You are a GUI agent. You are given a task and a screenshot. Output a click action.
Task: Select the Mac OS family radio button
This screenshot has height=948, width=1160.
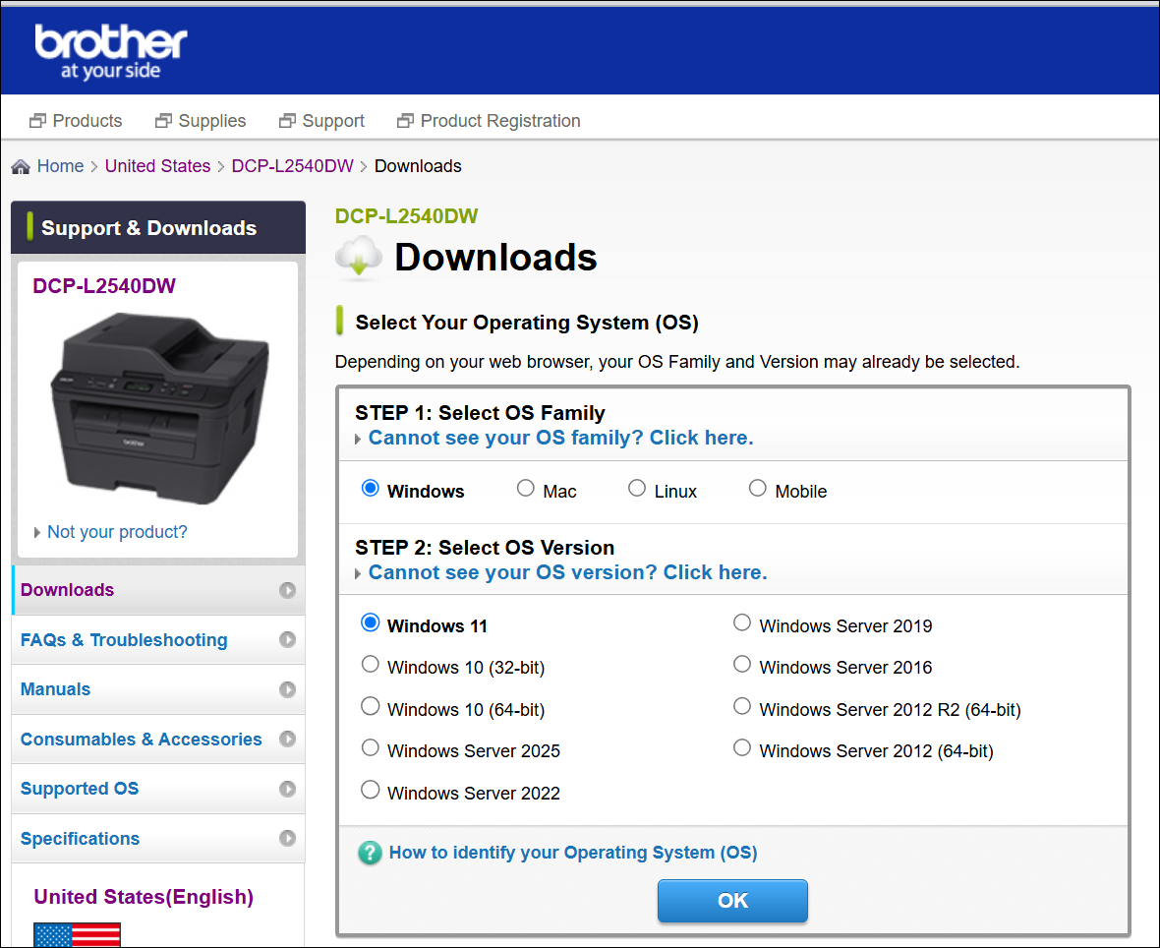525,489
